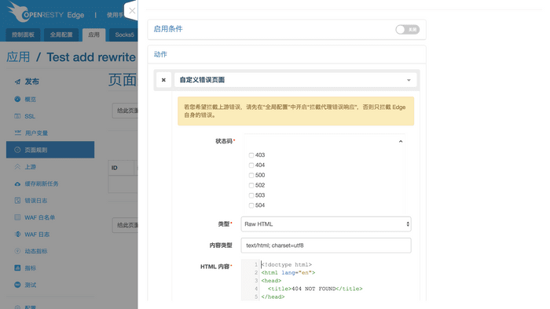Check the 403 status code
The width and height of the screenshot is (550, 309).
(251, 155)
